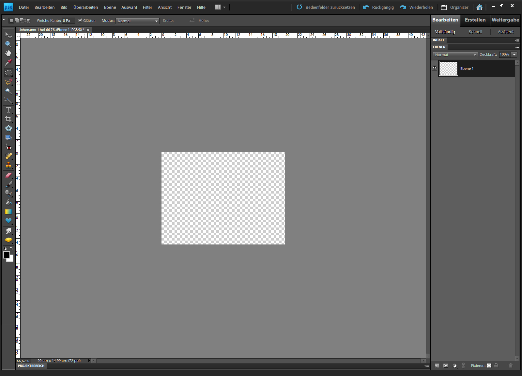
Task: Select the Sponge tool
Action: [x=8, y=240]
